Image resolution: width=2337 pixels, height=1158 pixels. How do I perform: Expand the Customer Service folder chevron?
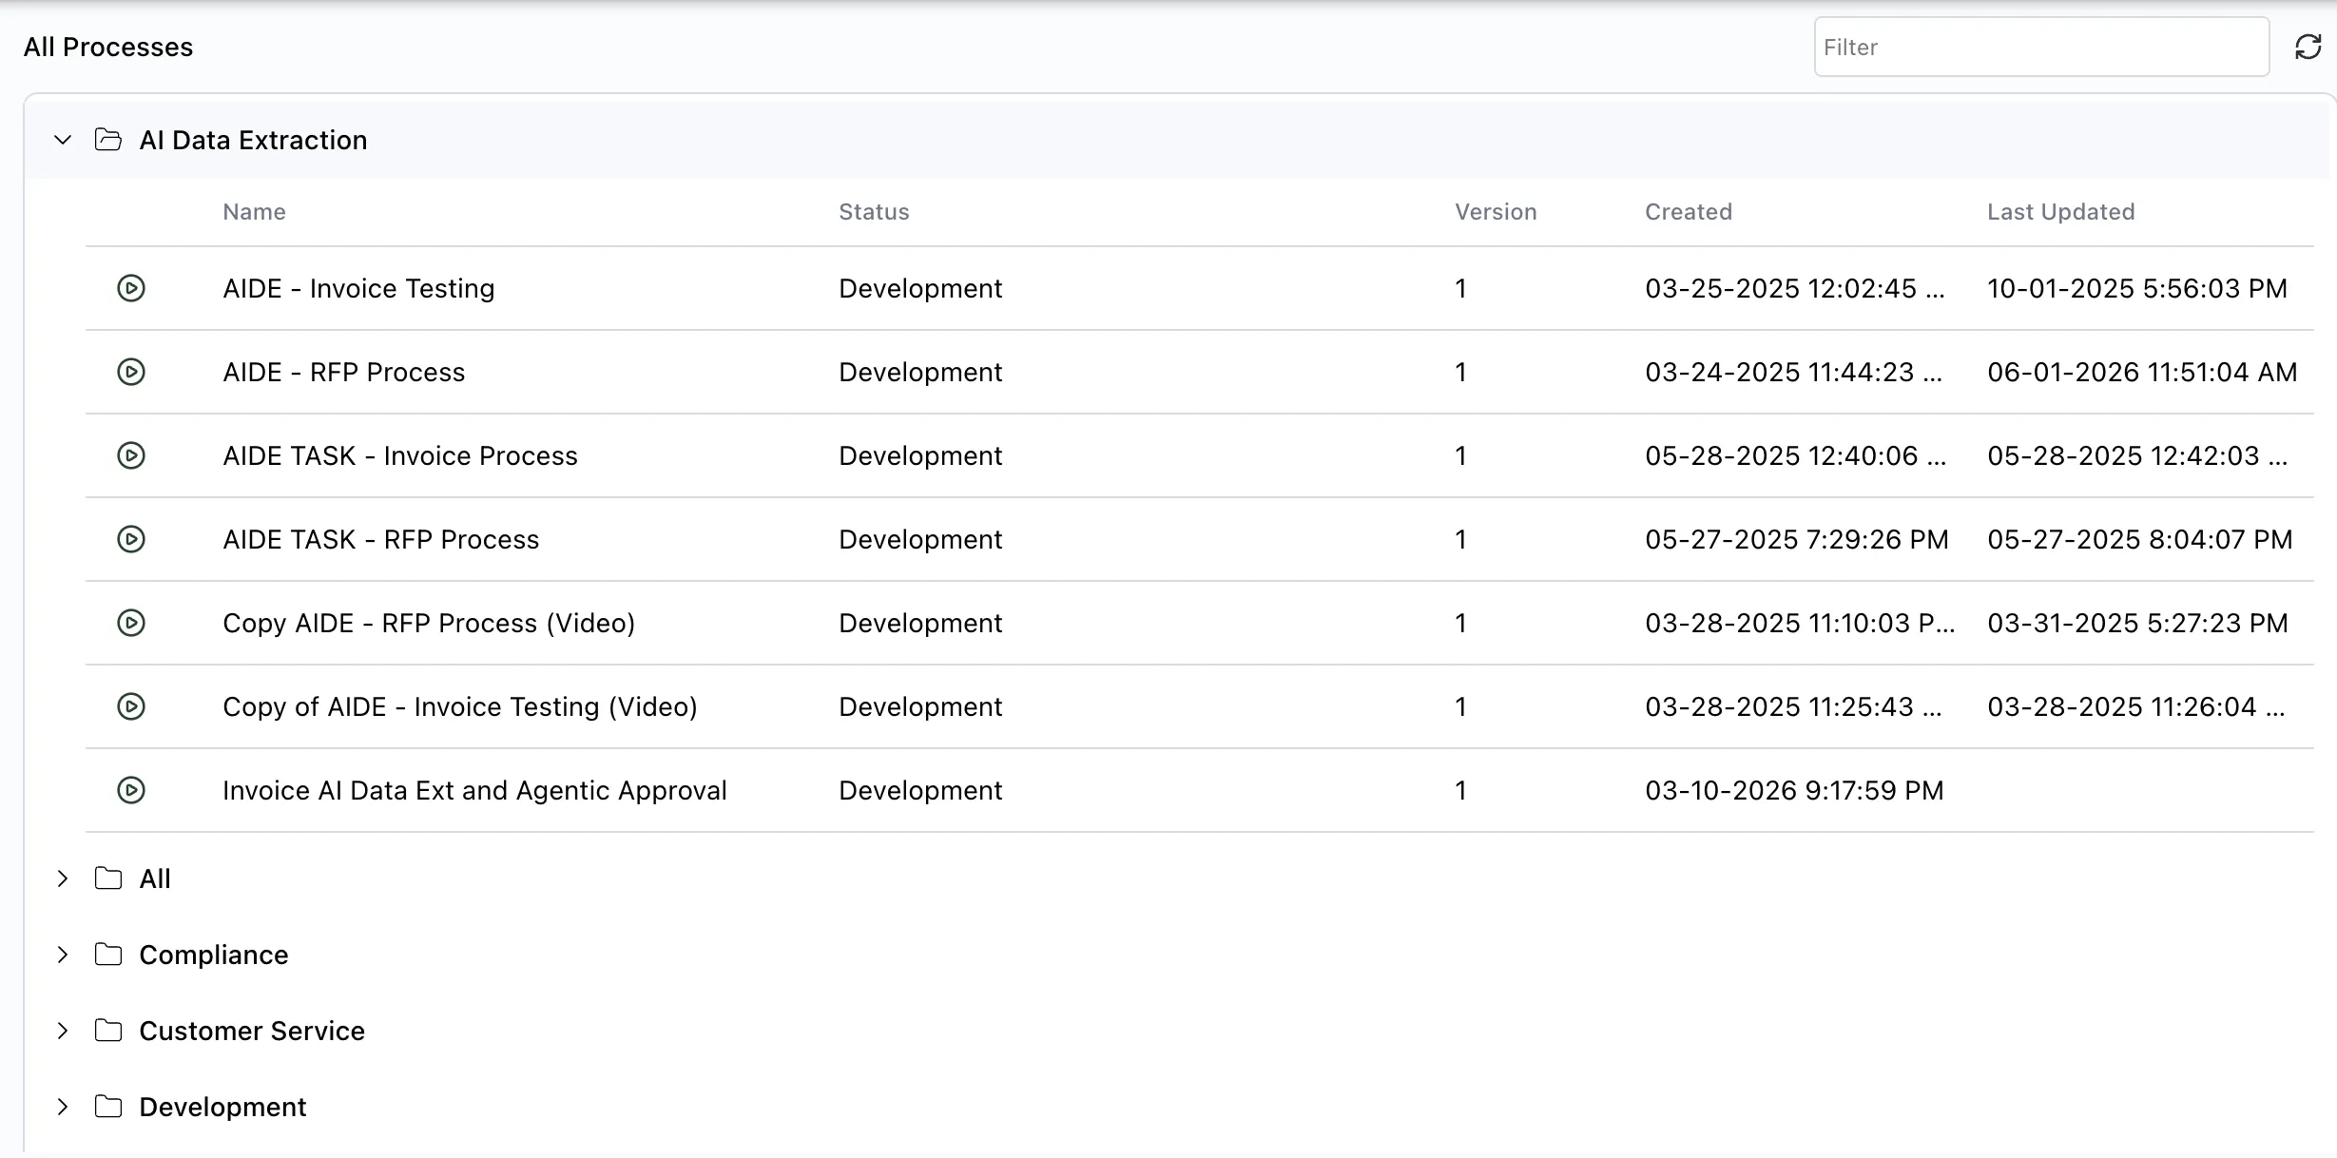point(63,1031)
